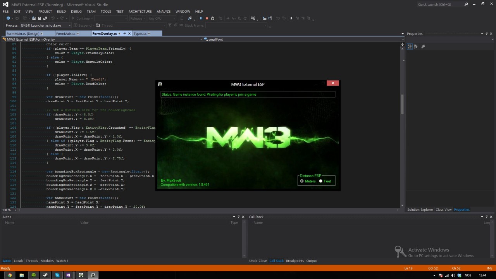Open the ARCHITECTURE menu
Image resolution: width=496 pixels, height=279 pixels.
(x=140, y=12)
